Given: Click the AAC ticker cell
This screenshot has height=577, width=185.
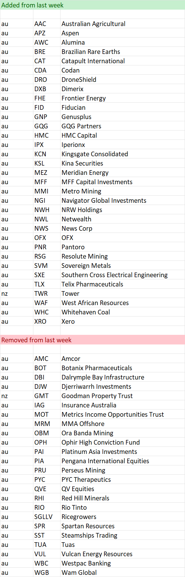Looking at the screenshot, I should (47, 24).
